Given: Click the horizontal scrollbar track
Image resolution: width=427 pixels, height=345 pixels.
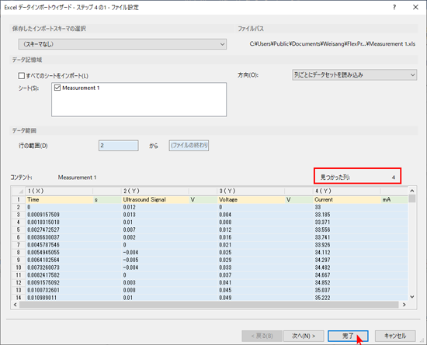Looking at the screenshot, I should point(209,305).
